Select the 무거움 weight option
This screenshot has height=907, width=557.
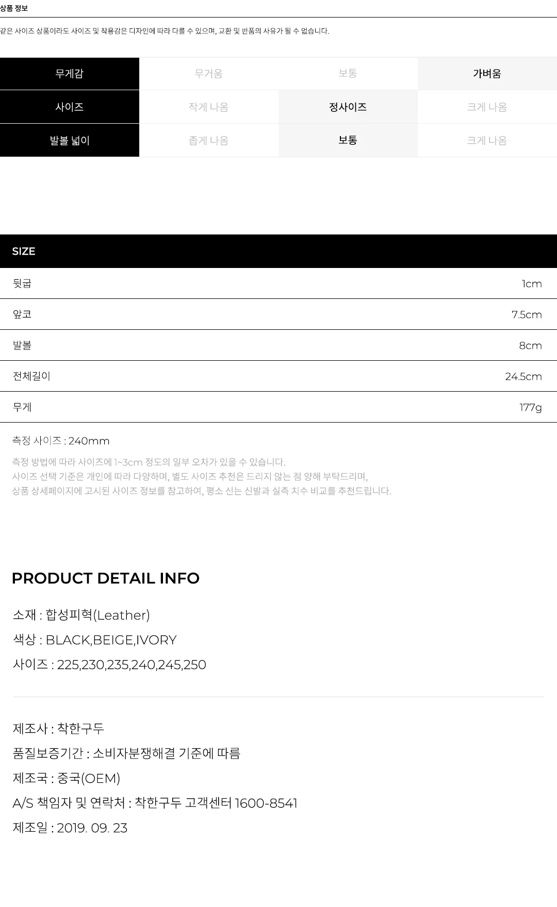(208, 74)
